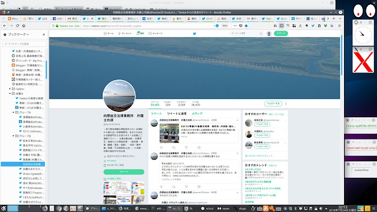Open the page actions three-dot menu
This screenshot has height=212, width=377.
click(235, 26)
